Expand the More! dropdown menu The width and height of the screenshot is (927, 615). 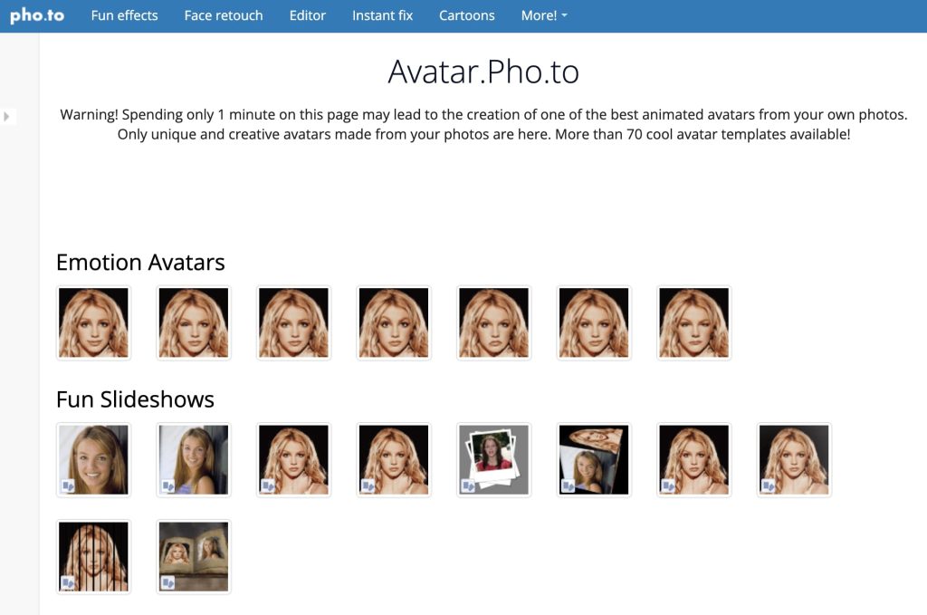[544, 15]
